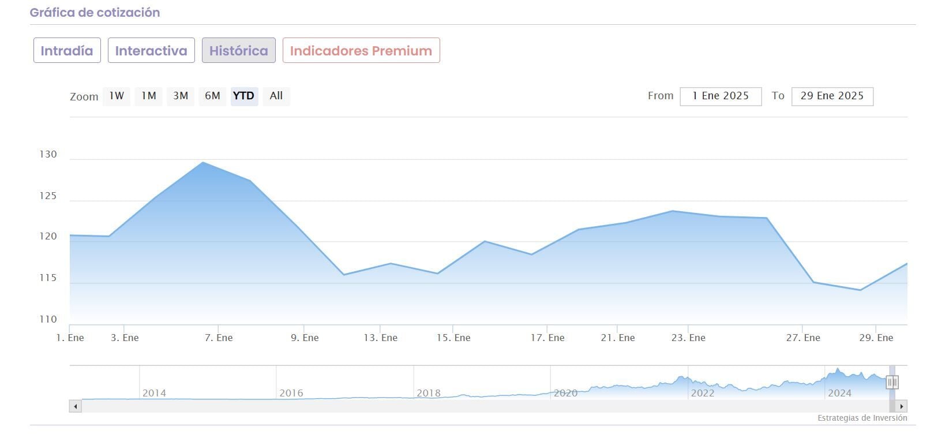Select the Histórica chart tab
This screenshot has height=438, width=934.
click(x=238, y=51)
